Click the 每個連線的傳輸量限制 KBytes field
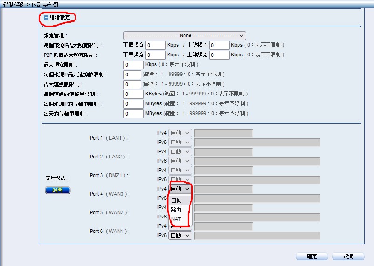This screenshot has width=374, height=266. [134, 94]
